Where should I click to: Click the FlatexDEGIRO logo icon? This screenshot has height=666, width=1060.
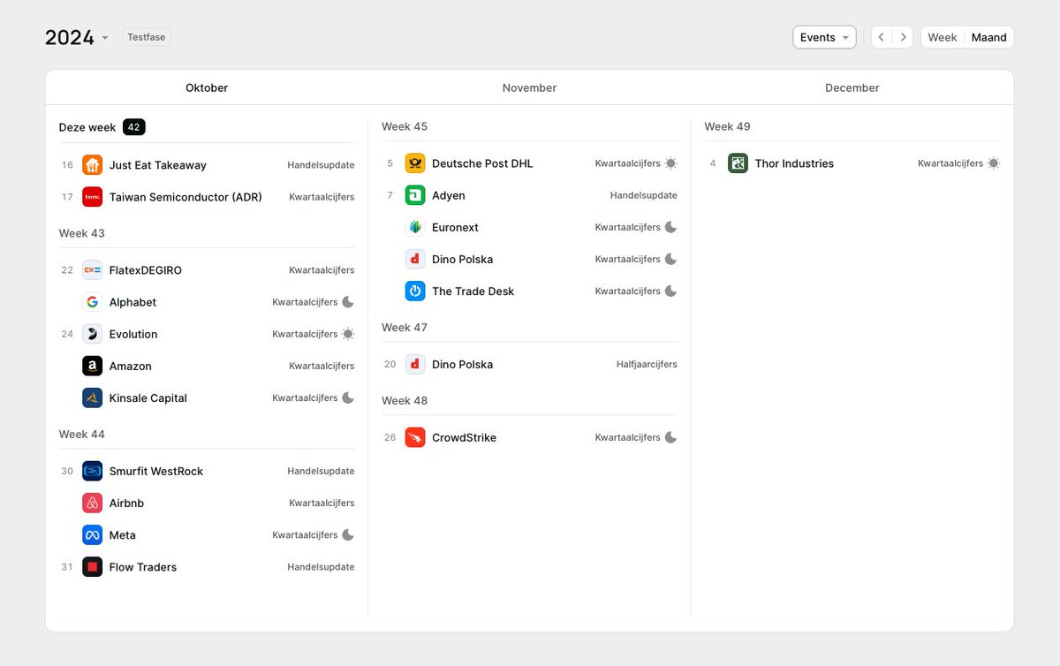pyautogui.click(x=93, y=270)
